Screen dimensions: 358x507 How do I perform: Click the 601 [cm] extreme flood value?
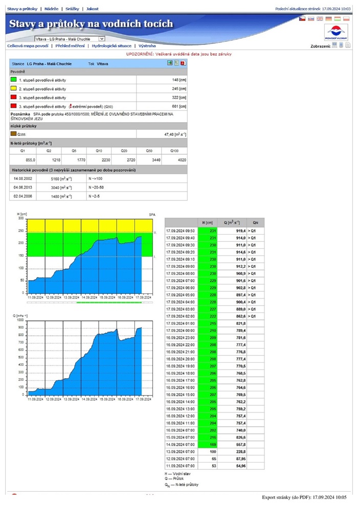click(x=179, y=106)
